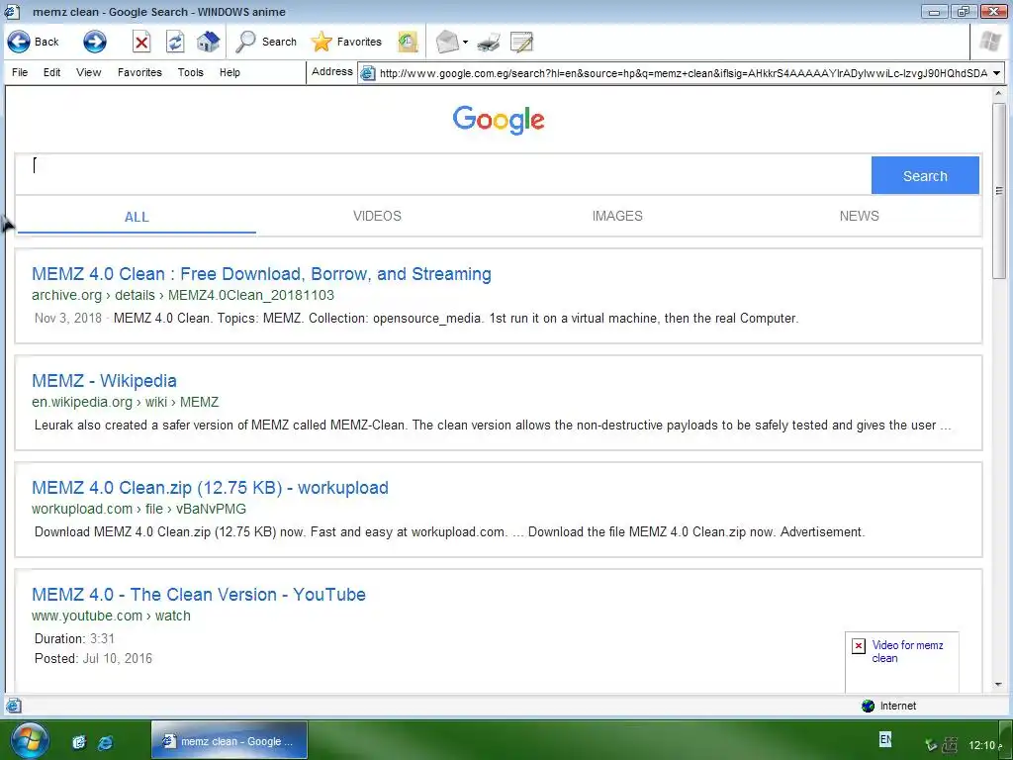Click 'Nov 3, 2018' date text
The image size is (1013, 760).
[68, 318]
